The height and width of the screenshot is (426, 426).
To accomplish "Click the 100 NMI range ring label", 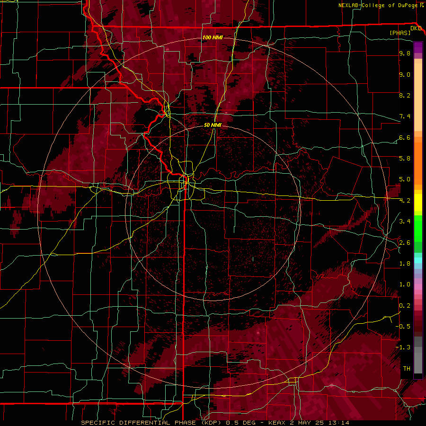I will 213,37.
